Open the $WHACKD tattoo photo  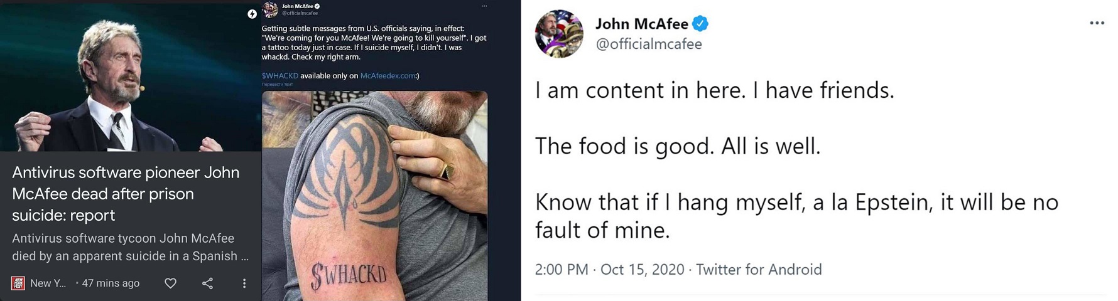[x=374, y=196]
